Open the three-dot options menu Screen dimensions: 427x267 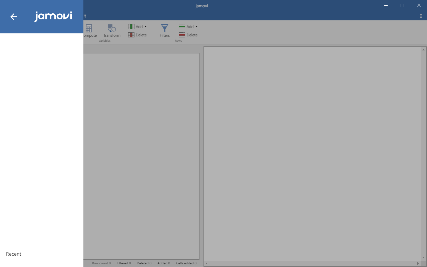click(x=421, y=16)
